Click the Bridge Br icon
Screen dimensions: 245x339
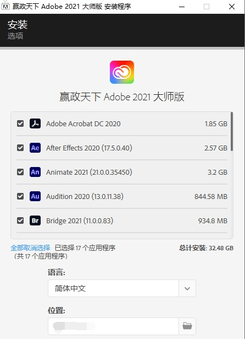point(35,220)
